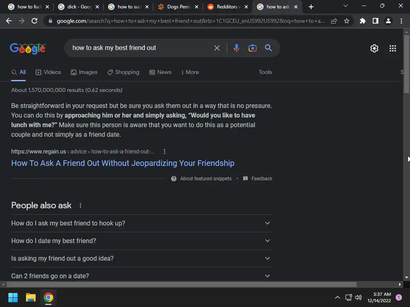
Task: Switch to the Shopping results tab
Action: (x=123, y=72)
